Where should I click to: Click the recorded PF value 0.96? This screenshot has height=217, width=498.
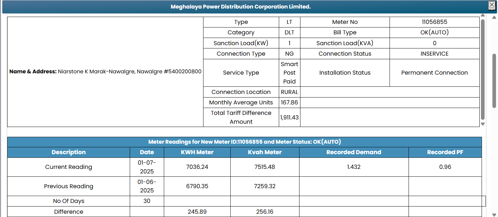pyautogui.click(x=445, y=167)
